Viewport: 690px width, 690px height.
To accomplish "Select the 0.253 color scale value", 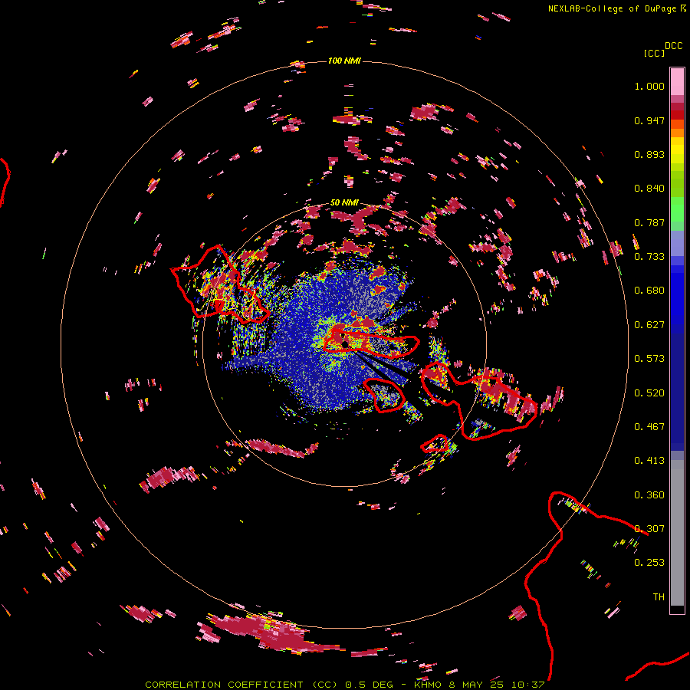I will tap(649, 563).
